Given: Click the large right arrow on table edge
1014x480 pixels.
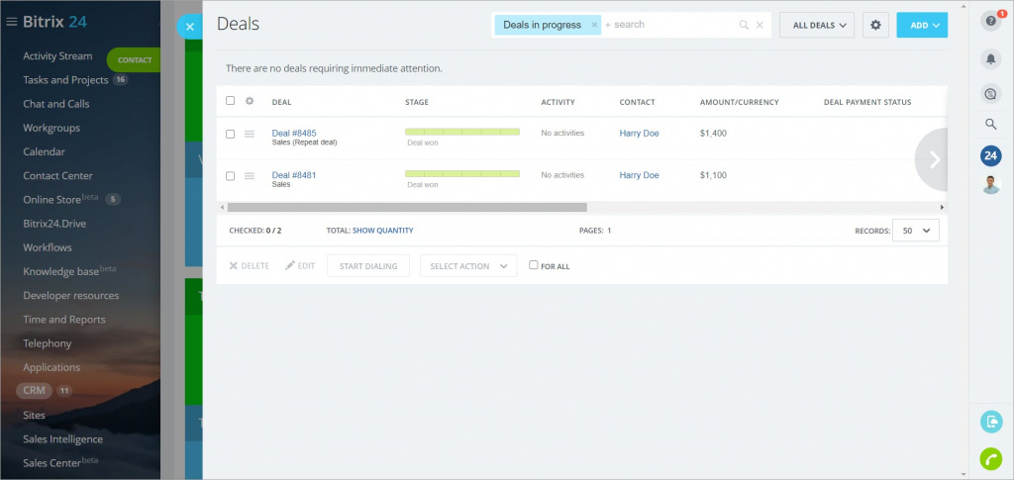Looking at the screenshot, I should (x=932, y=159).
